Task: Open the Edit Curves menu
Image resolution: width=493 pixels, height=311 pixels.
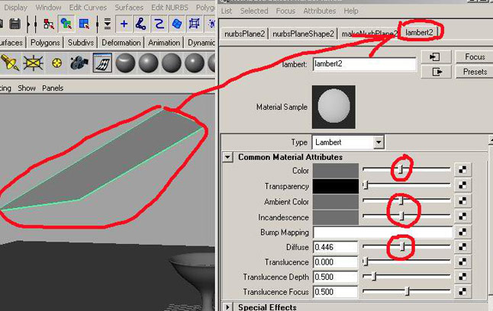Action: (x=88, y=7)
